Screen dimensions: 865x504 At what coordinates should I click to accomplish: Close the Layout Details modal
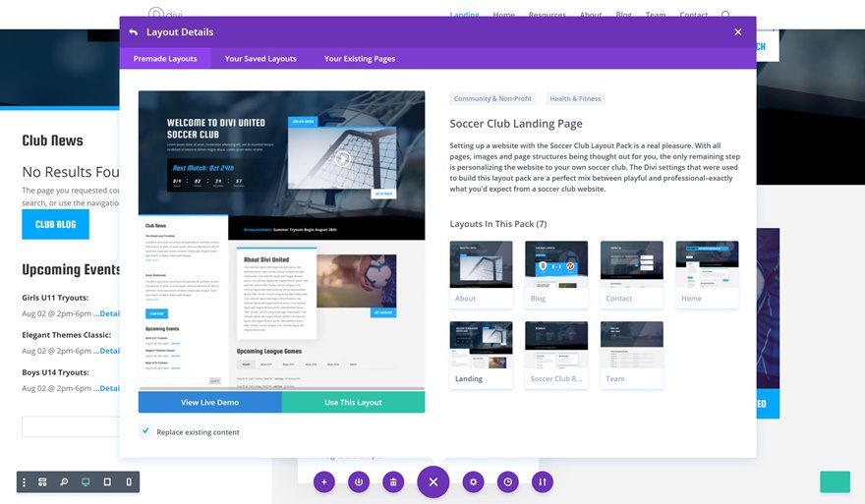pyautogui.click(x=738, y=32)
